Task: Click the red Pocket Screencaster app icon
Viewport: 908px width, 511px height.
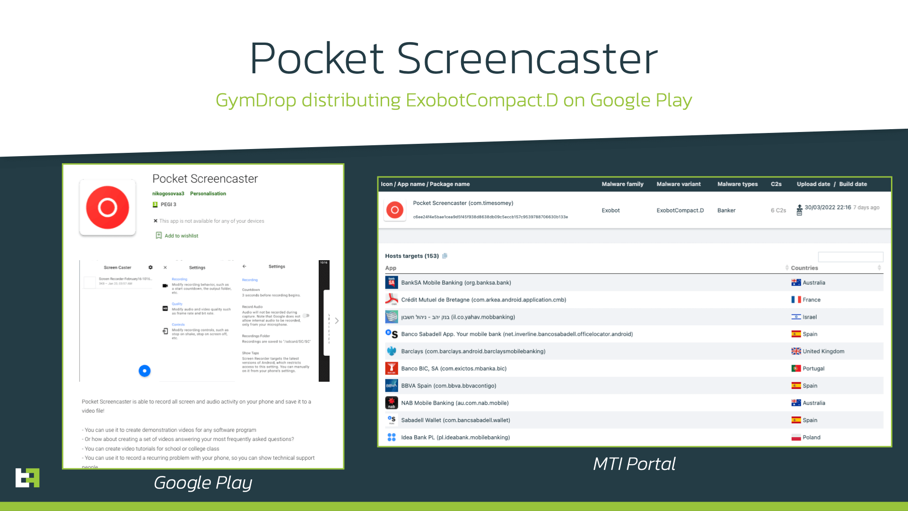Action: click(107, 207)
